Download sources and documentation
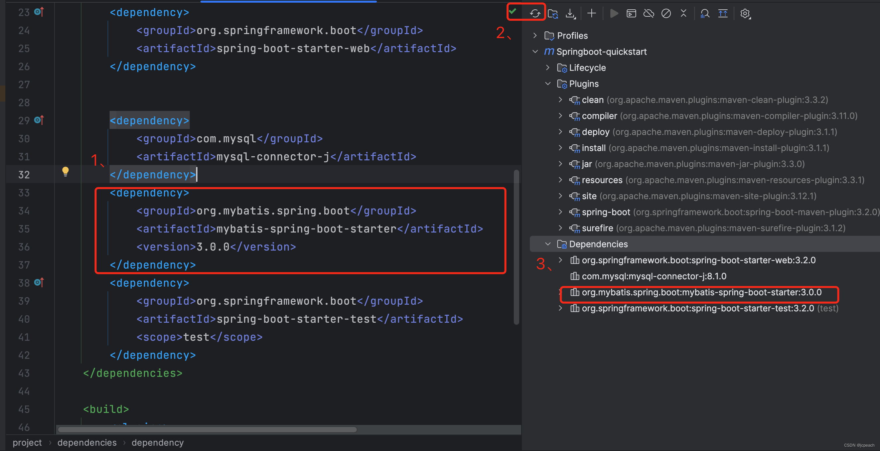Viewport: 880px width, 451px height. coord(571,13)
